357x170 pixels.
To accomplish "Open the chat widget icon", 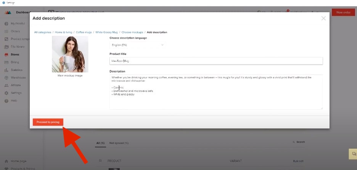I will pyautogui.click(x=354, y=154).
